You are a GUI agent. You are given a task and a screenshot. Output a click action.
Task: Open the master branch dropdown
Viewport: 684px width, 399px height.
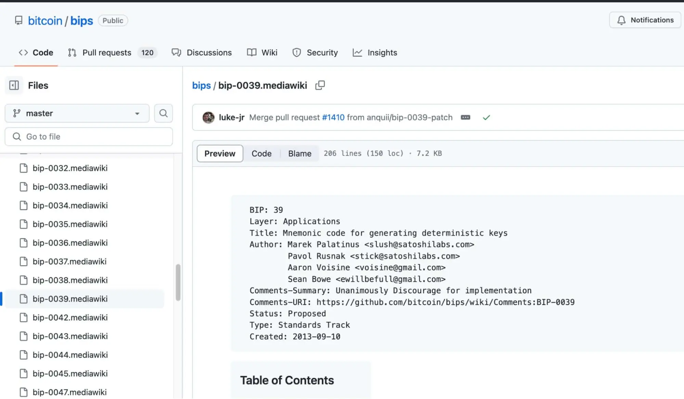pos(77,113)
